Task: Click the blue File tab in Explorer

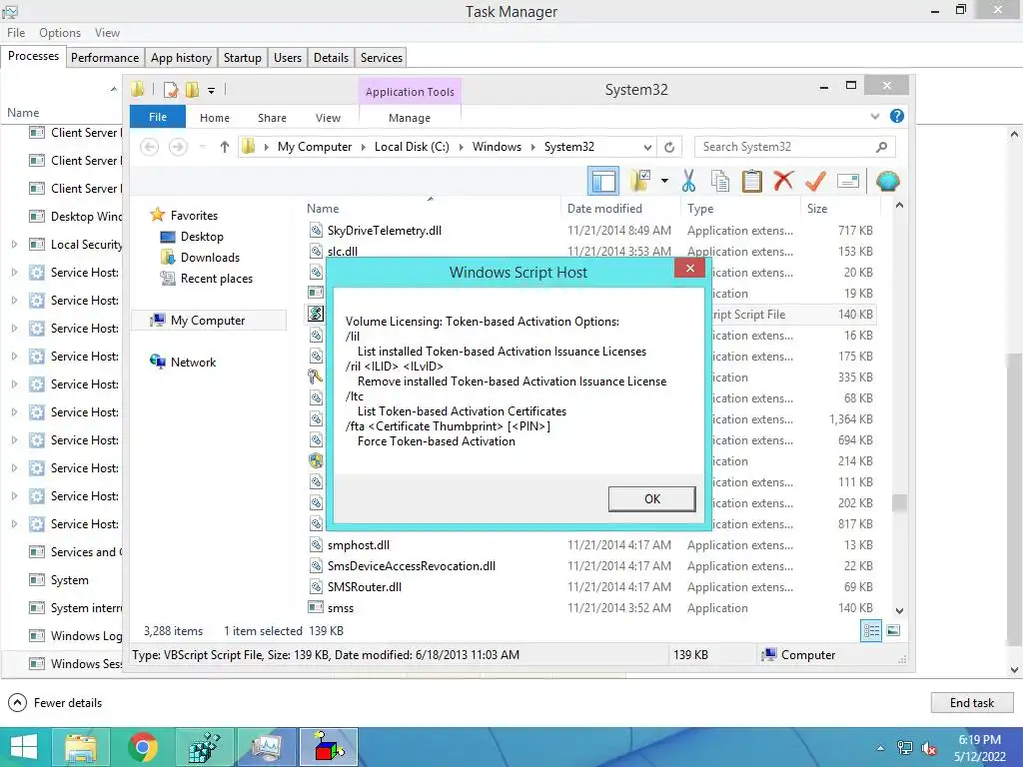Action: pos(158,117)
